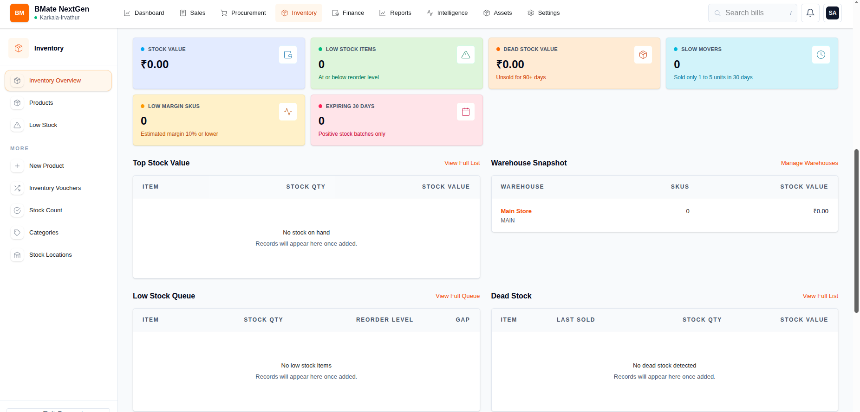Click the Inventory Vouchers shuffle icon
The width and height of the screenshot is (860, 412).
click(x=17, y=188)
